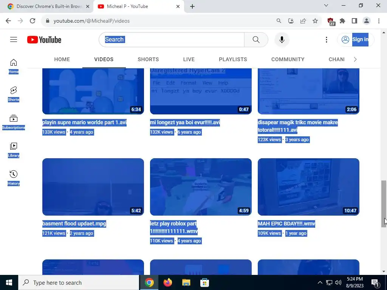Open the Chrome profile avatar
The height and width of the screenshot is (290, 387).
pos(367,21)
